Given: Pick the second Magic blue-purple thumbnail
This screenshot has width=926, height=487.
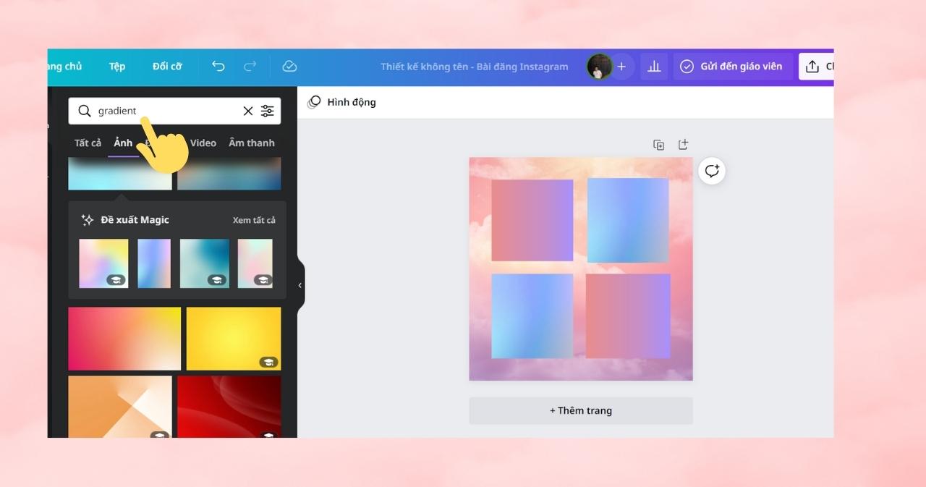Looking at the screenshot, I should click(x=154, y=263).
